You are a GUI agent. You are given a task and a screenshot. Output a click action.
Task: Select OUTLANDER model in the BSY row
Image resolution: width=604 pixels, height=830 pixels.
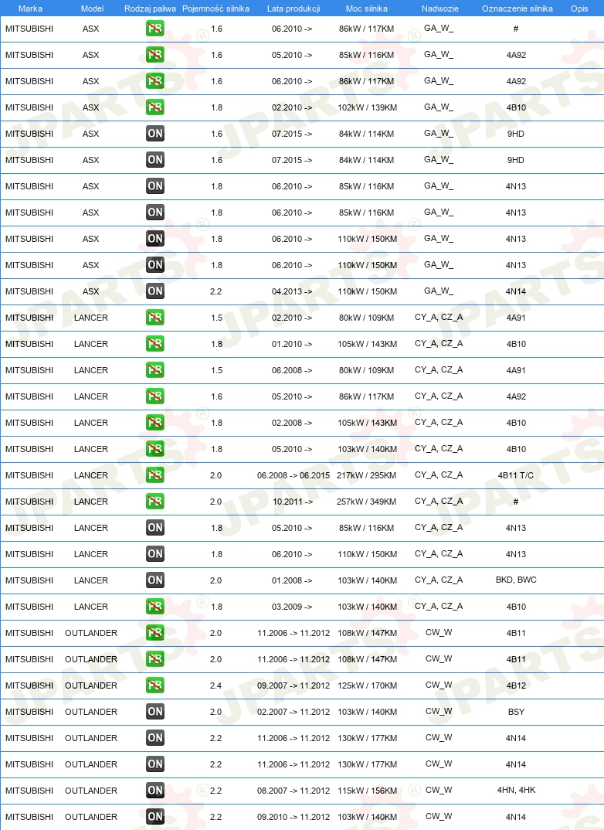[91, 712]
